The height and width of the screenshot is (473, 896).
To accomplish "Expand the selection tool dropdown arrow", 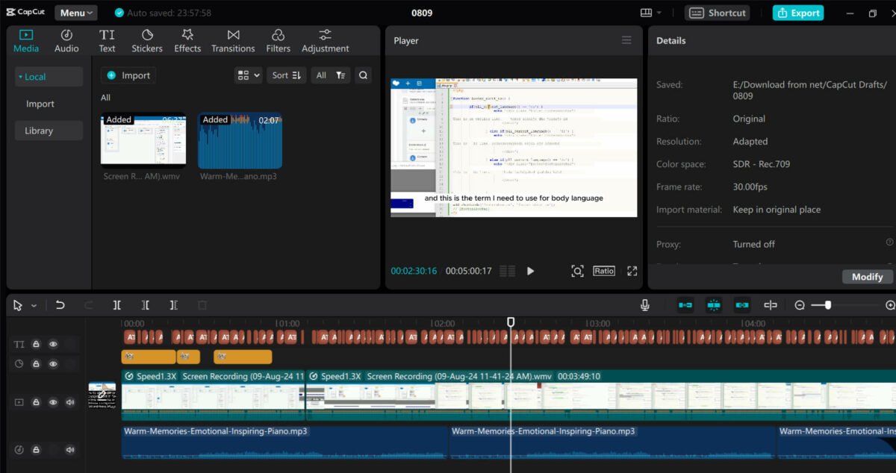I will pyautogui.click(x=32, y=304).
